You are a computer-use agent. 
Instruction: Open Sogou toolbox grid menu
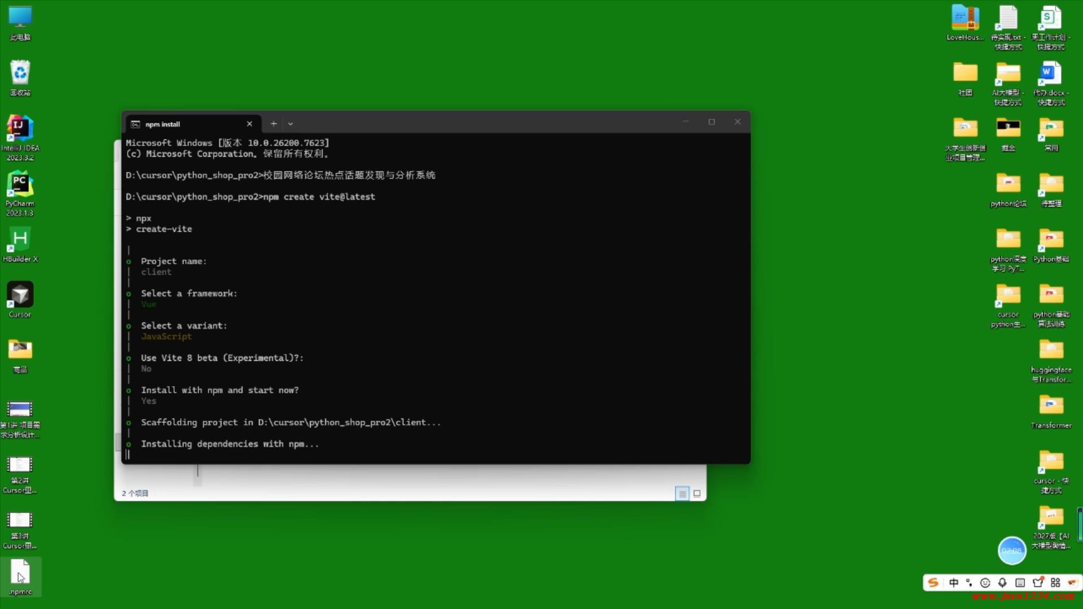pos(1055,582)
